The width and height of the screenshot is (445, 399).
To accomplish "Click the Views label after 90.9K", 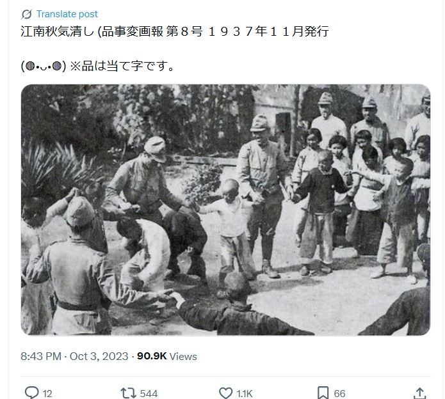I will pyautogui.click(x=183, y=356).
